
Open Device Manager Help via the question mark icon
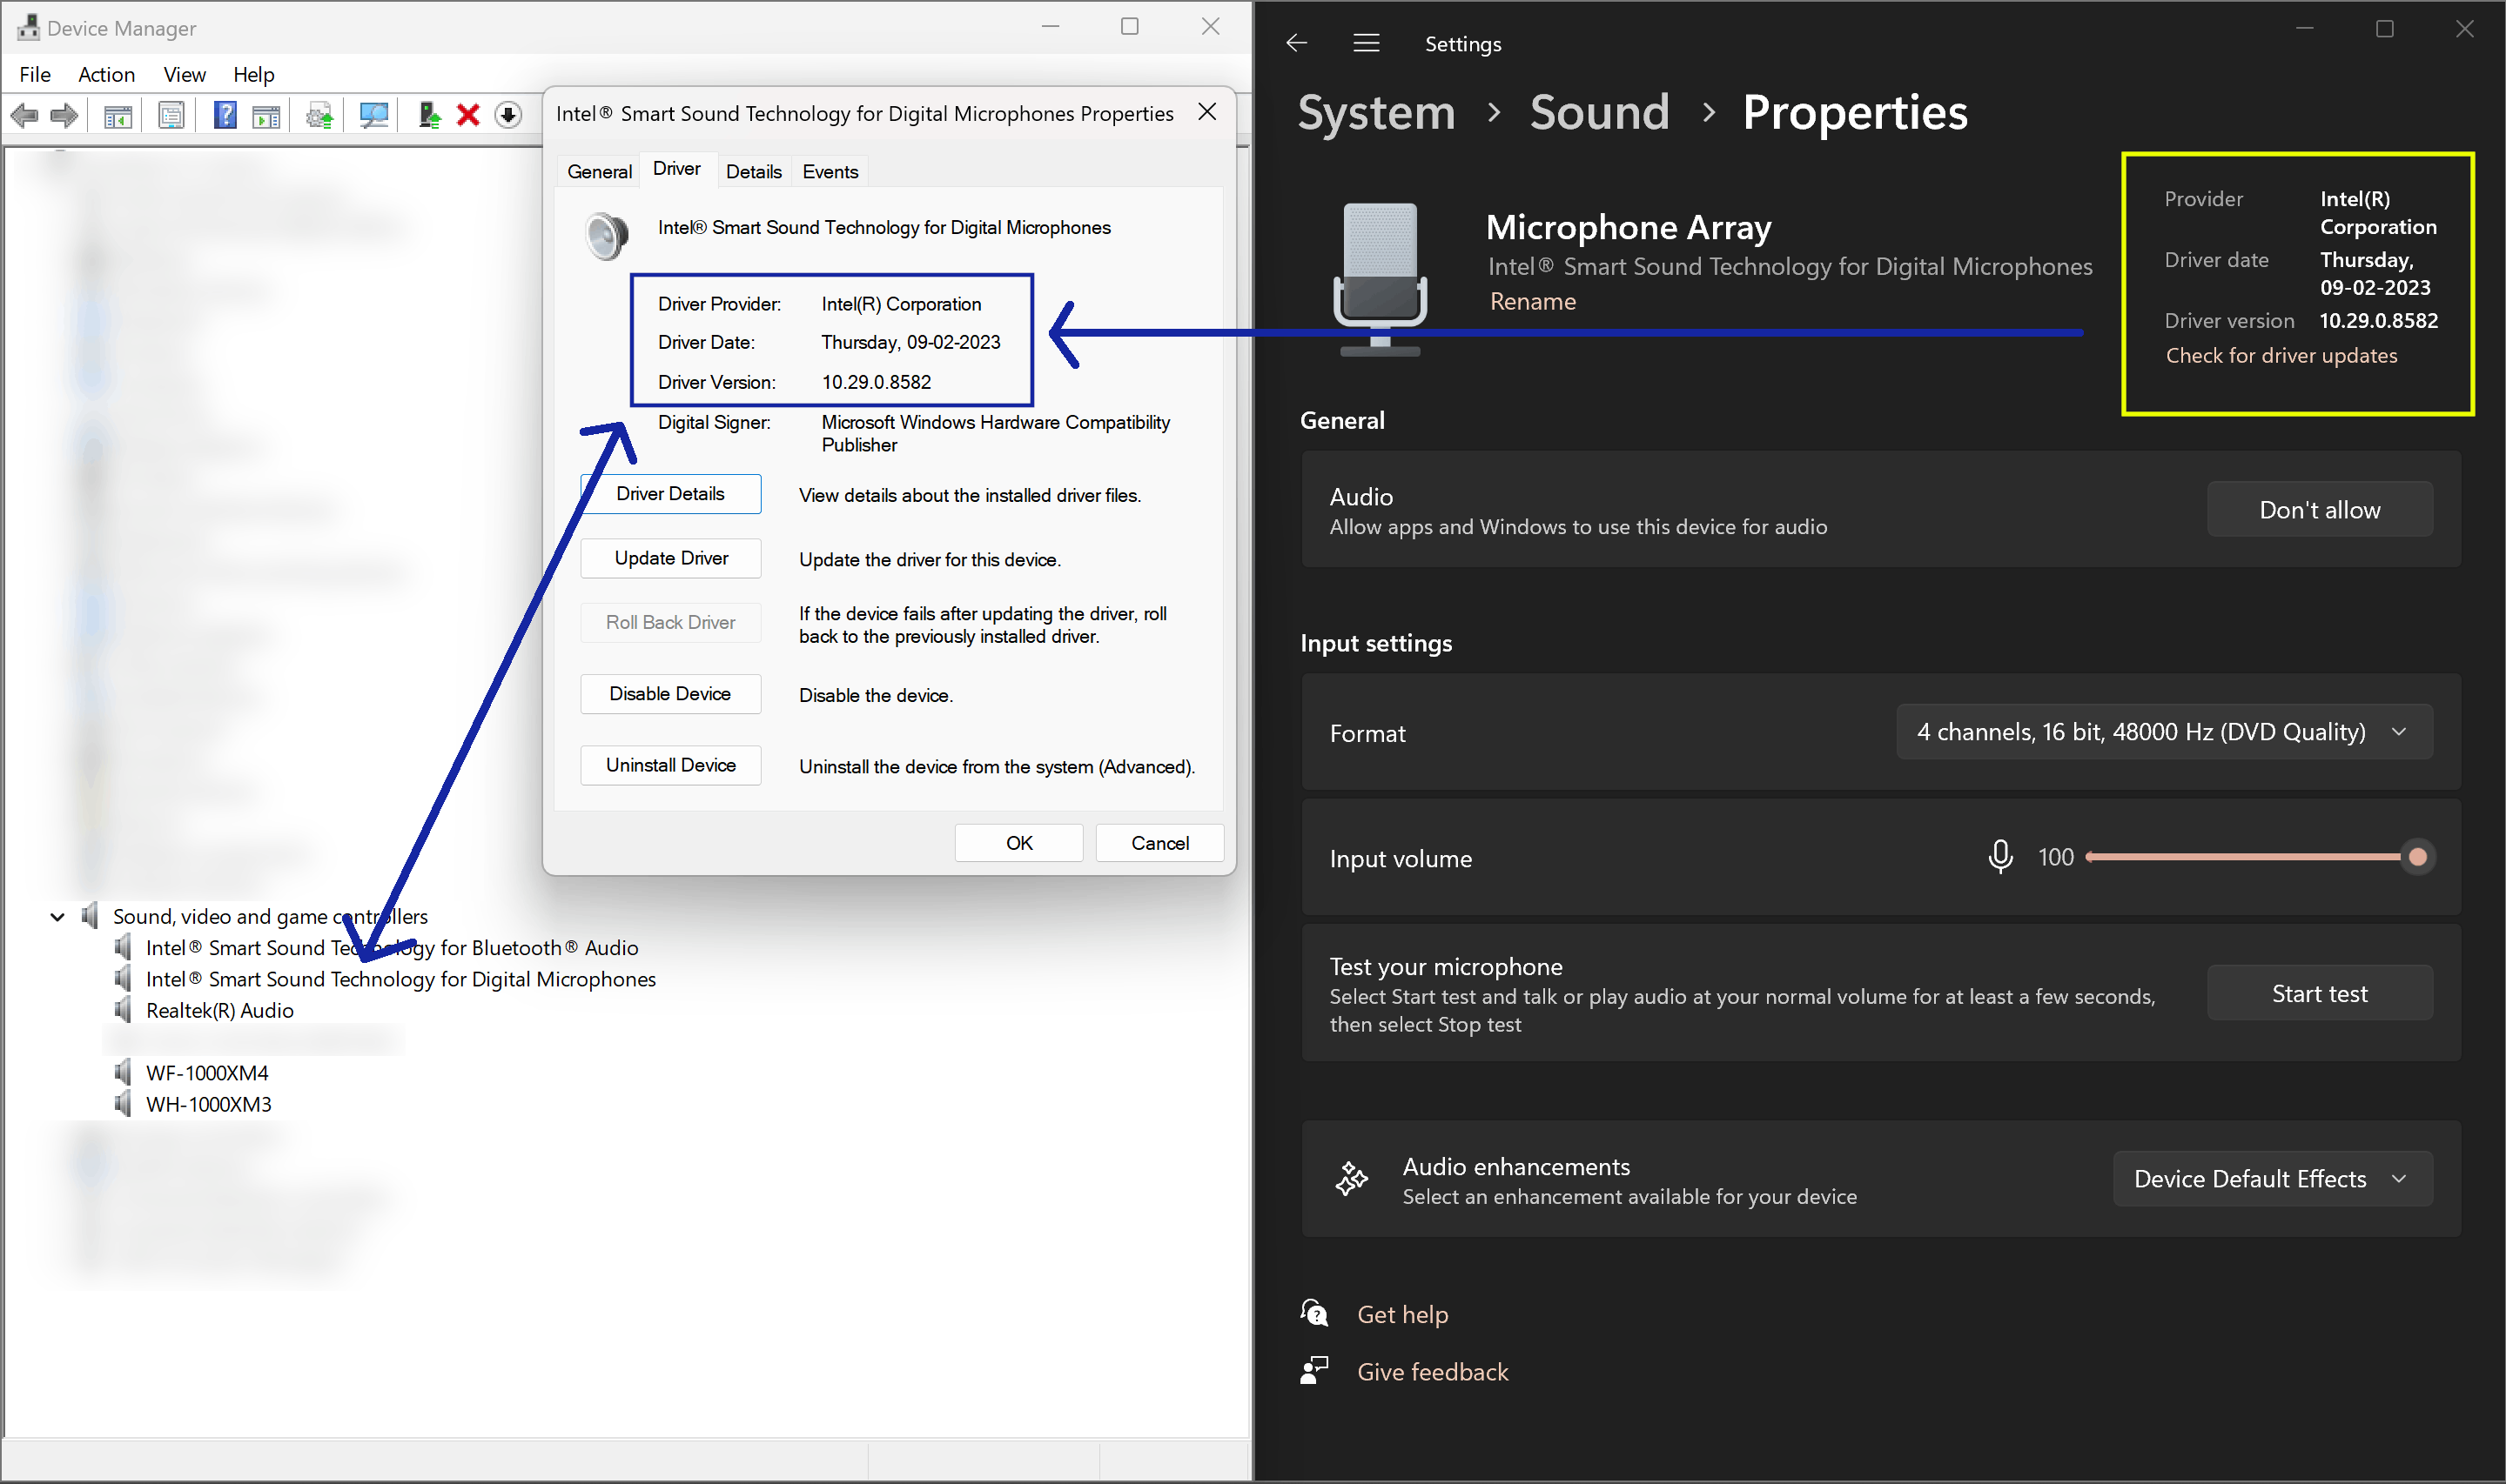[225, 114]
